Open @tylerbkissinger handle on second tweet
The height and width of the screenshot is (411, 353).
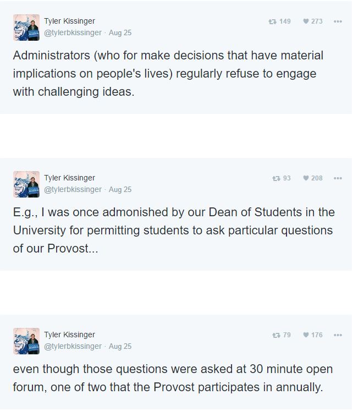(73, 189)
